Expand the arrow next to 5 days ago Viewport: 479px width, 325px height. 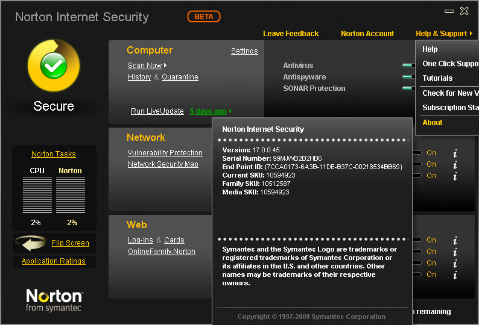(x=230, y=111)
